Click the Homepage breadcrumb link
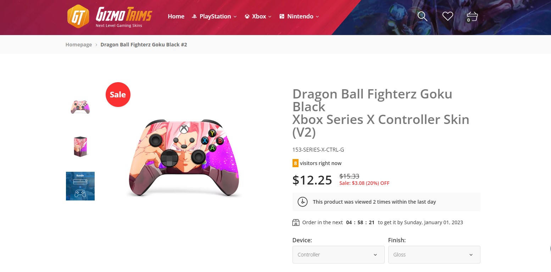Image resolution: width=551 pixels, height=272 pixels. (79, 45)
